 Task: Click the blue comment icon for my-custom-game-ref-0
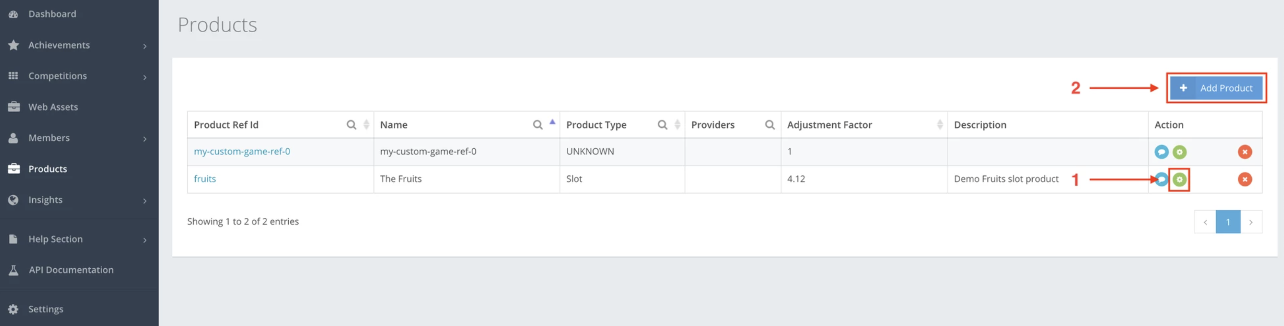pos(1161,152)
